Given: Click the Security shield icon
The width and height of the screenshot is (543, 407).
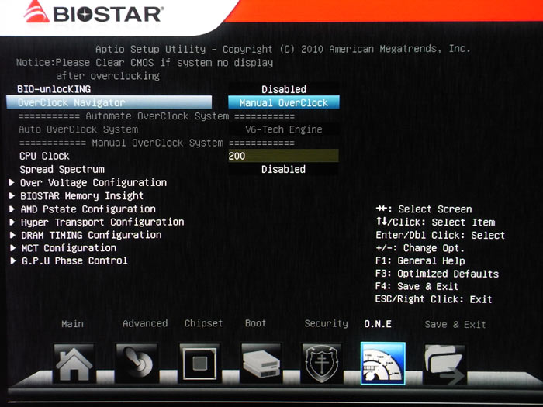Looking at the screenshot, I should coord(322,363).
